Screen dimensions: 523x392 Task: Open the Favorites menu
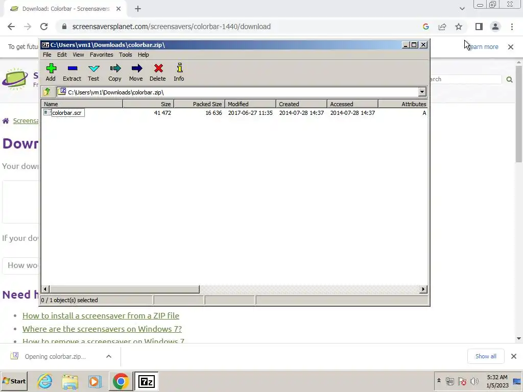click(x=102, y=55)
